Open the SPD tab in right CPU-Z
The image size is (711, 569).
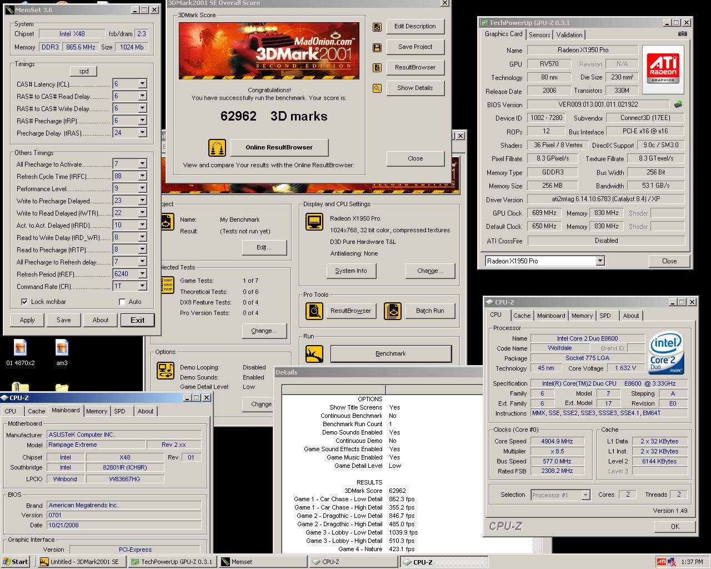tap(605, 316)
